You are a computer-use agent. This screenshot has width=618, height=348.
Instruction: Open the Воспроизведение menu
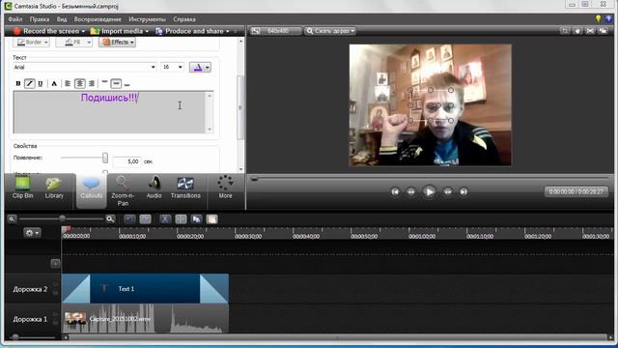point(98,19)
